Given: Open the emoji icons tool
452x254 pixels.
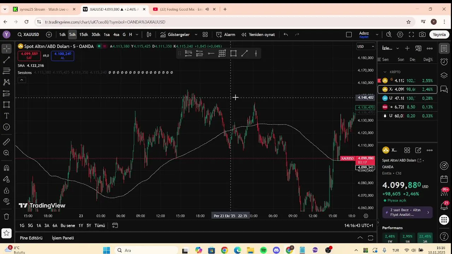Looking at the screenshot, I should pyautogui.click(x=6, y=127).
